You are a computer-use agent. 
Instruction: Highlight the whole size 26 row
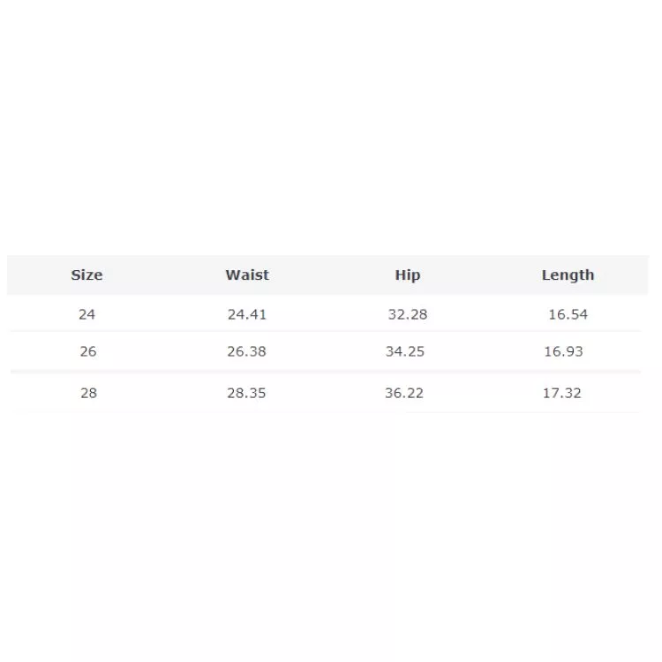327,351
